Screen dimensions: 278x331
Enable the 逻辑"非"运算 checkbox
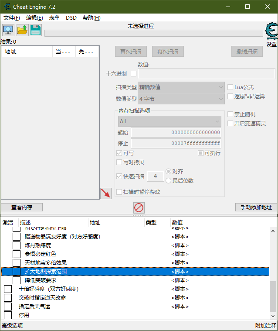point(230,96)
